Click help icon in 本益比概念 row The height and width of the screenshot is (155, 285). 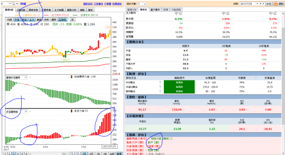[160, 87]
